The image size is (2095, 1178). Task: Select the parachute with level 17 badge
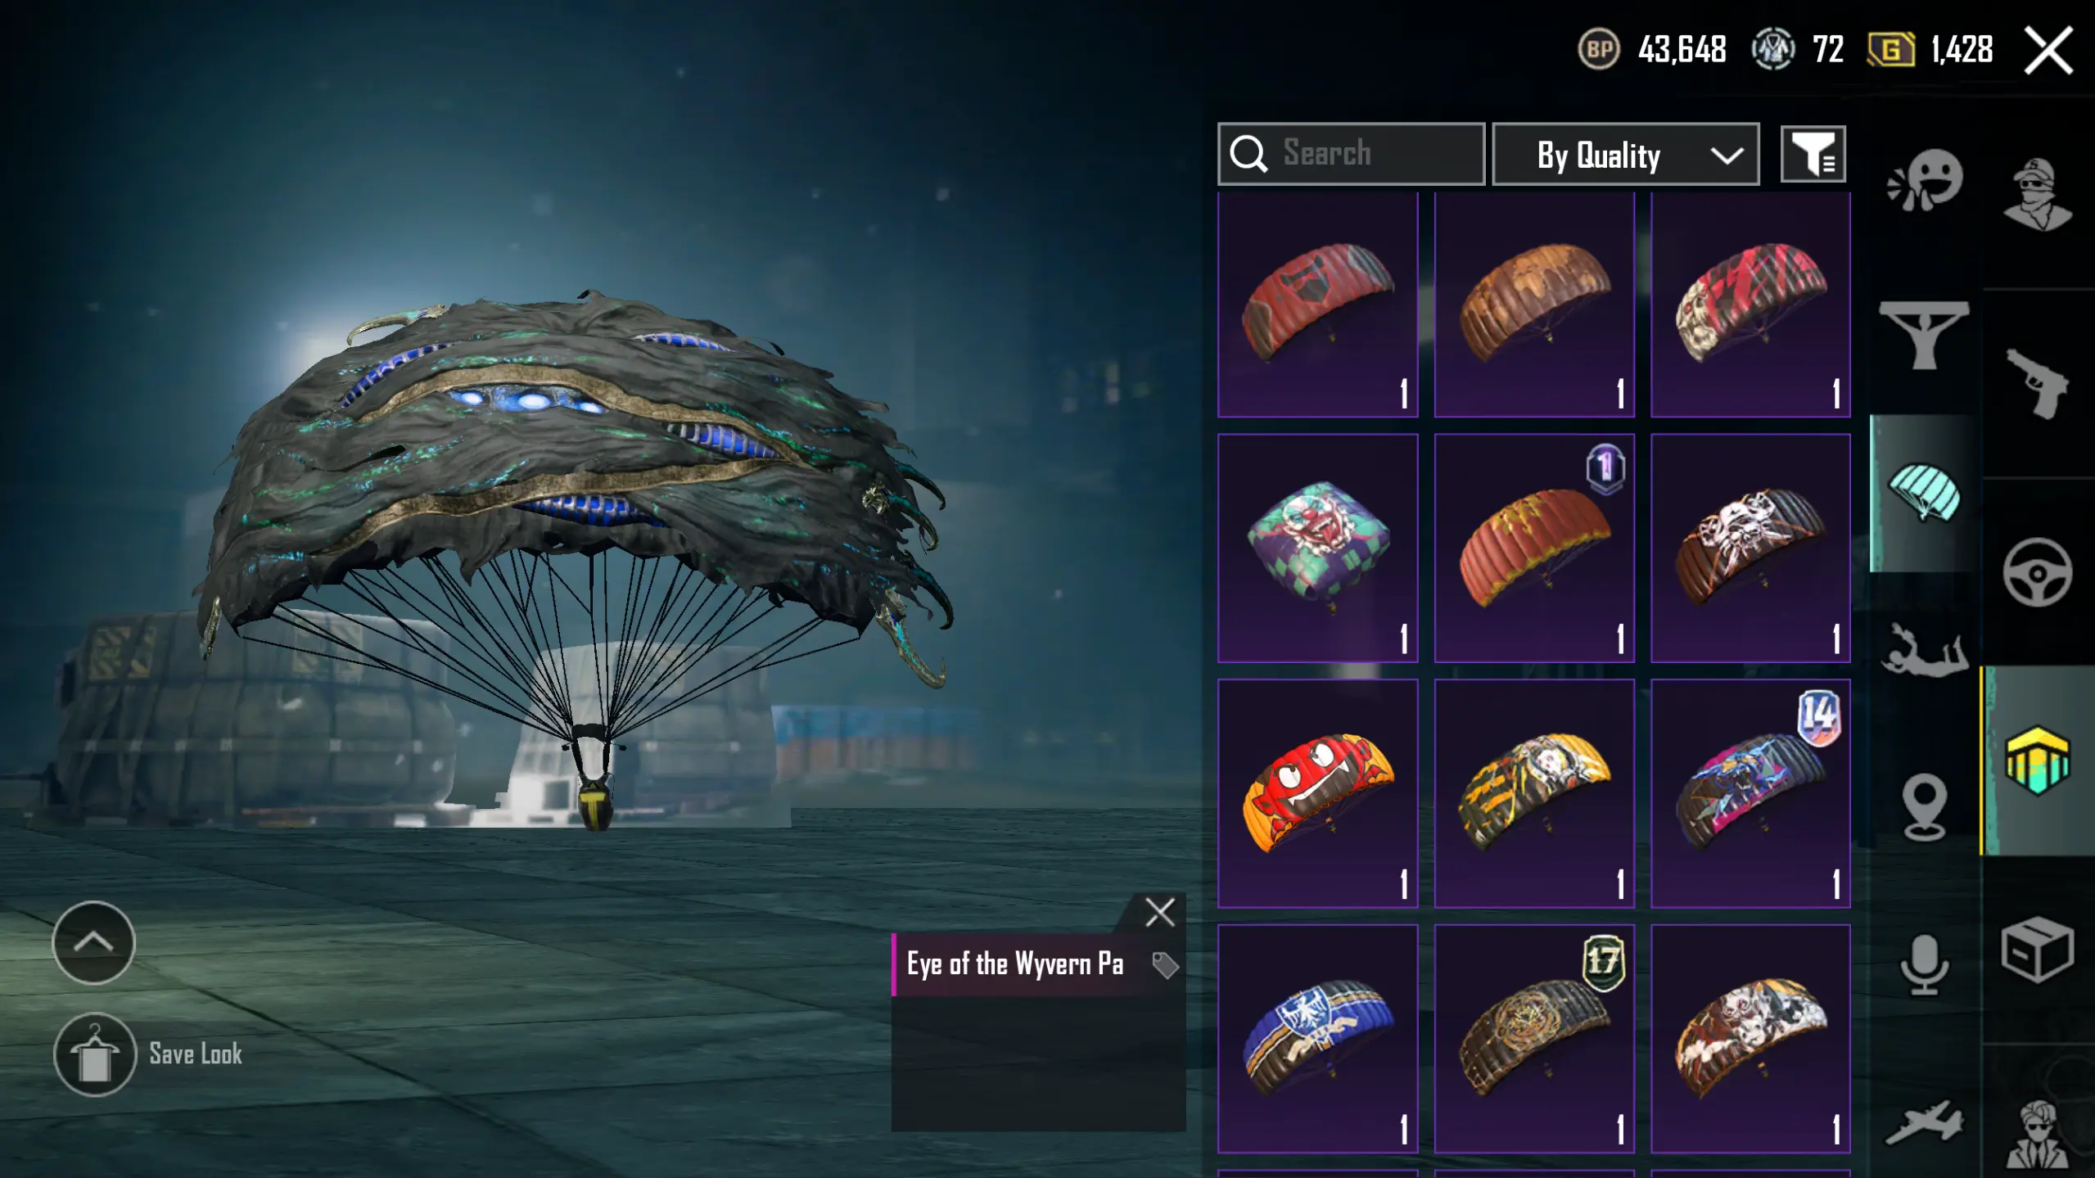pos(1533,1039)
